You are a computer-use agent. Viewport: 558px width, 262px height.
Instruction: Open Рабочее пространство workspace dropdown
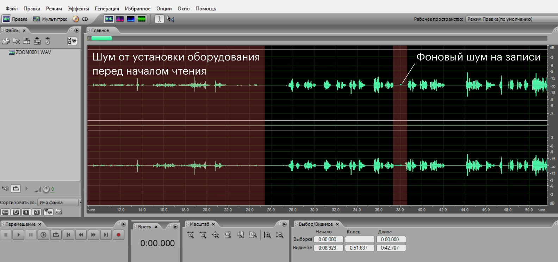512,19
